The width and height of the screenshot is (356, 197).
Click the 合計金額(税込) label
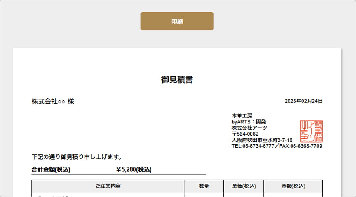(x=51, y=169)
